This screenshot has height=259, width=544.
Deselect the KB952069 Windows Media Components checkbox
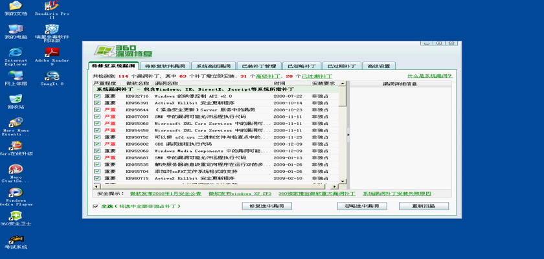point(97,151)
